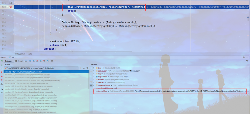Switch to the Debugger tab
Image resolution: width=250 pixels, height=114 pixels.
pos(8,61)
